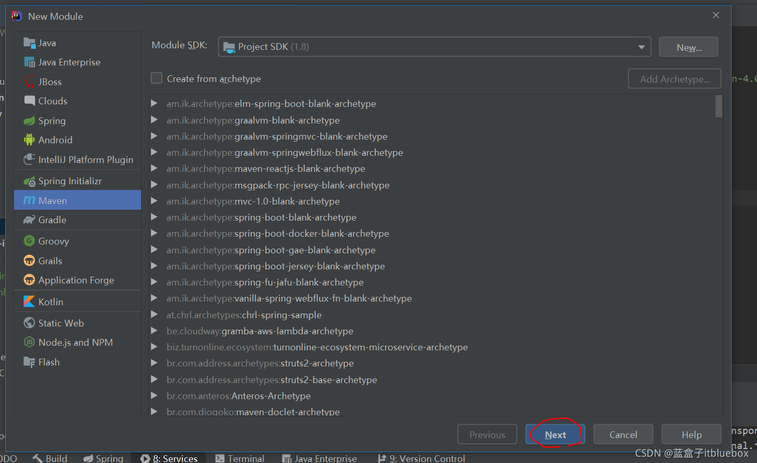Select the Spring Initializr icon
757x463 pixels.
pyautogui.click(x=30, y=181)
